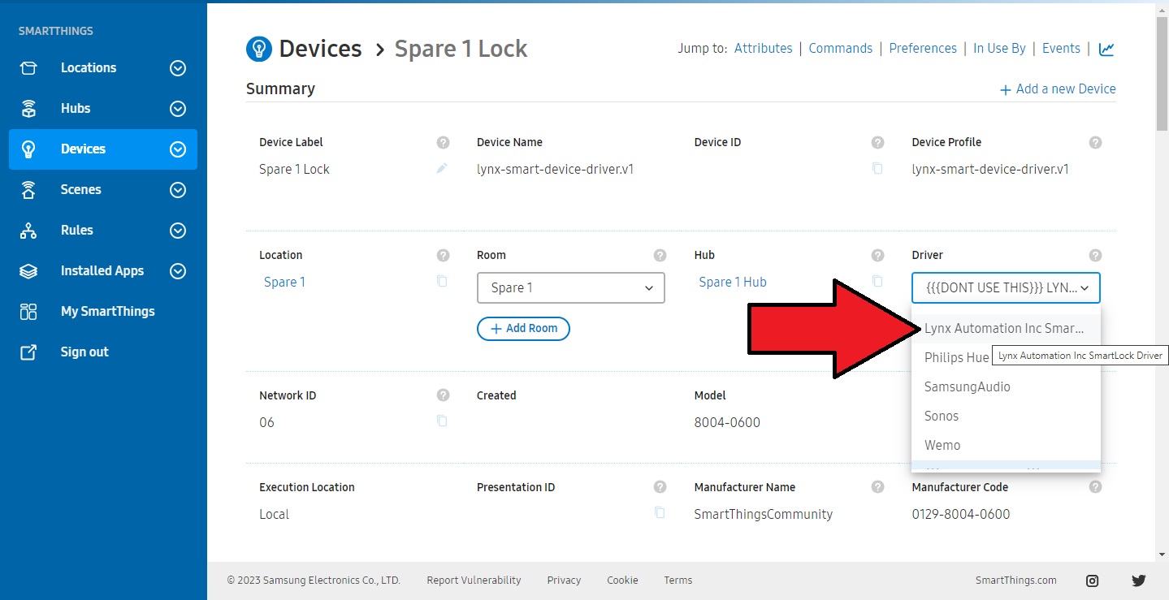
Task: Show help for Room
Action: point(660,256)
